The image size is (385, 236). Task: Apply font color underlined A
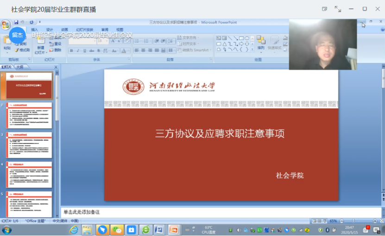(124, 51)
